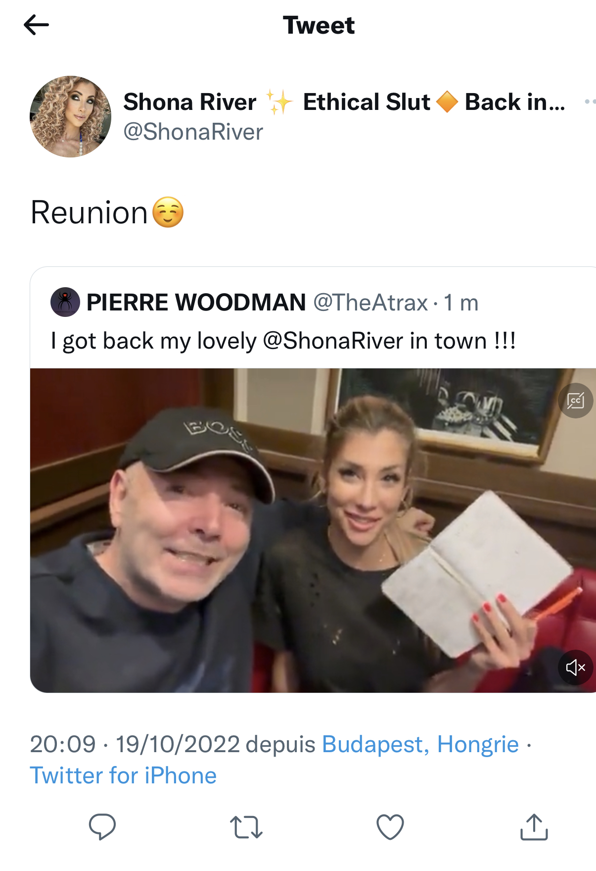The width and height of the screenshot is (596, 871).
Task: Open the Shona River display name
Action: pos(190,102)
